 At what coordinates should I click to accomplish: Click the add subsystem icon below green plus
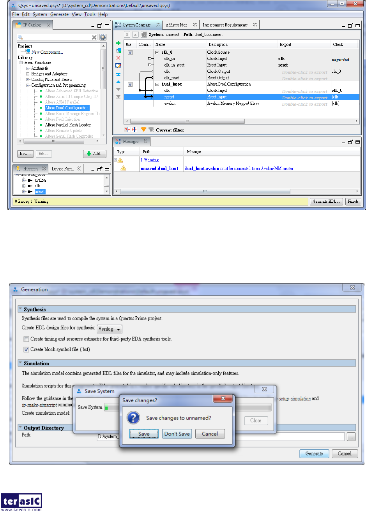pos(118,51)
